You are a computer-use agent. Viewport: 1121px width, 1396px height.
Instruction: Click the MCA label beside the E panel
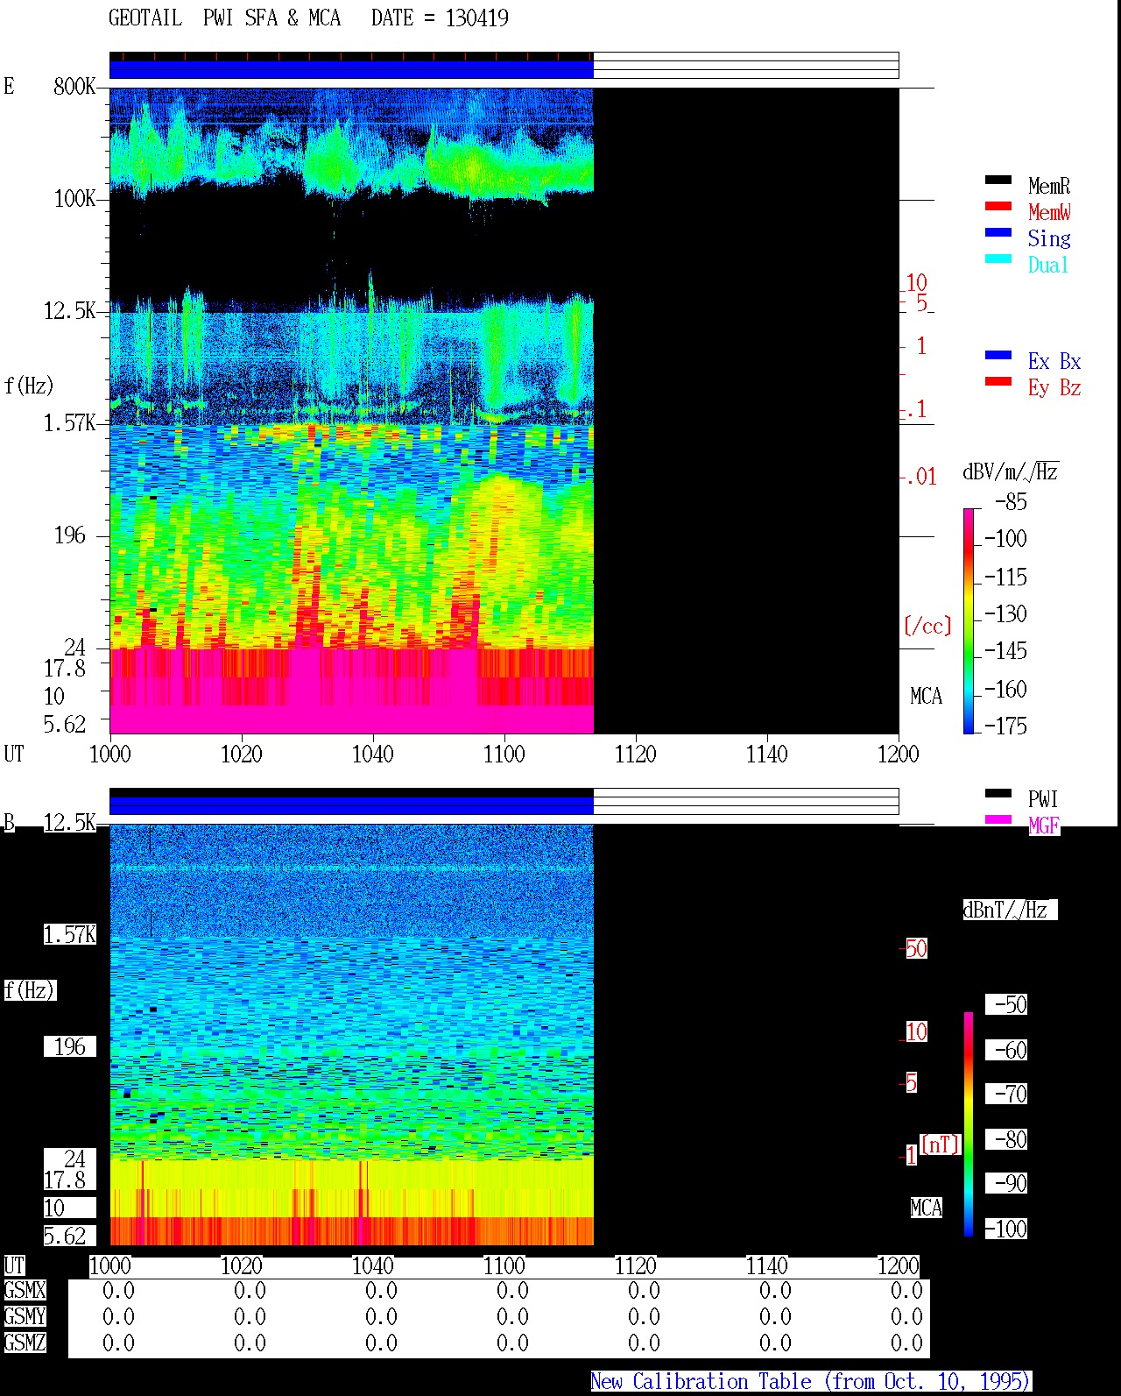[926, 696]
